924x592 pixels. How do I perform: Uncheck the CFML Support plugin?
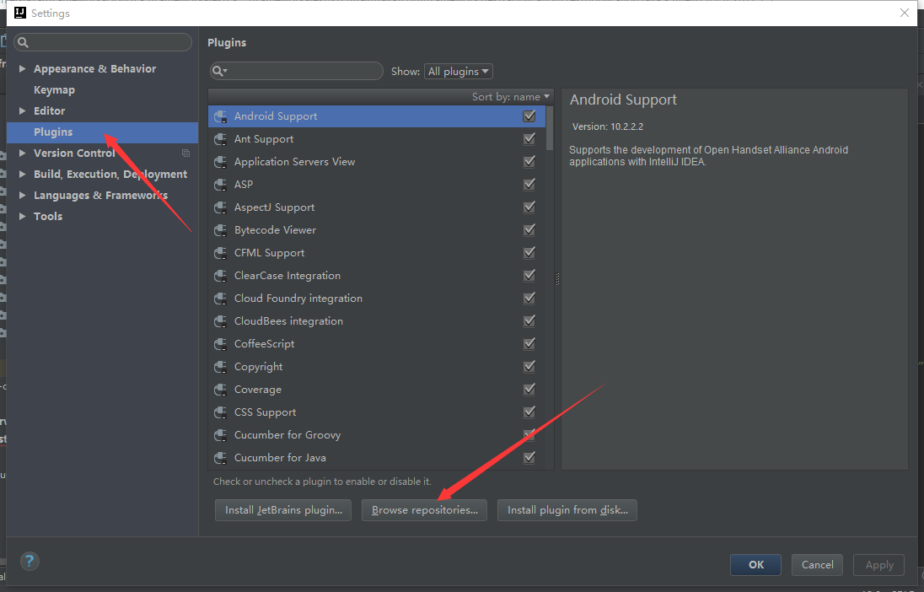coord(529,252)
